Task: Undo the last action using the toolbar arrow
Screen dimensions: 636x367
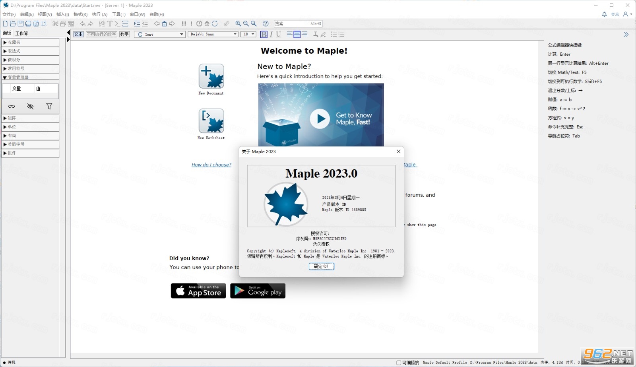Action: 83,24
